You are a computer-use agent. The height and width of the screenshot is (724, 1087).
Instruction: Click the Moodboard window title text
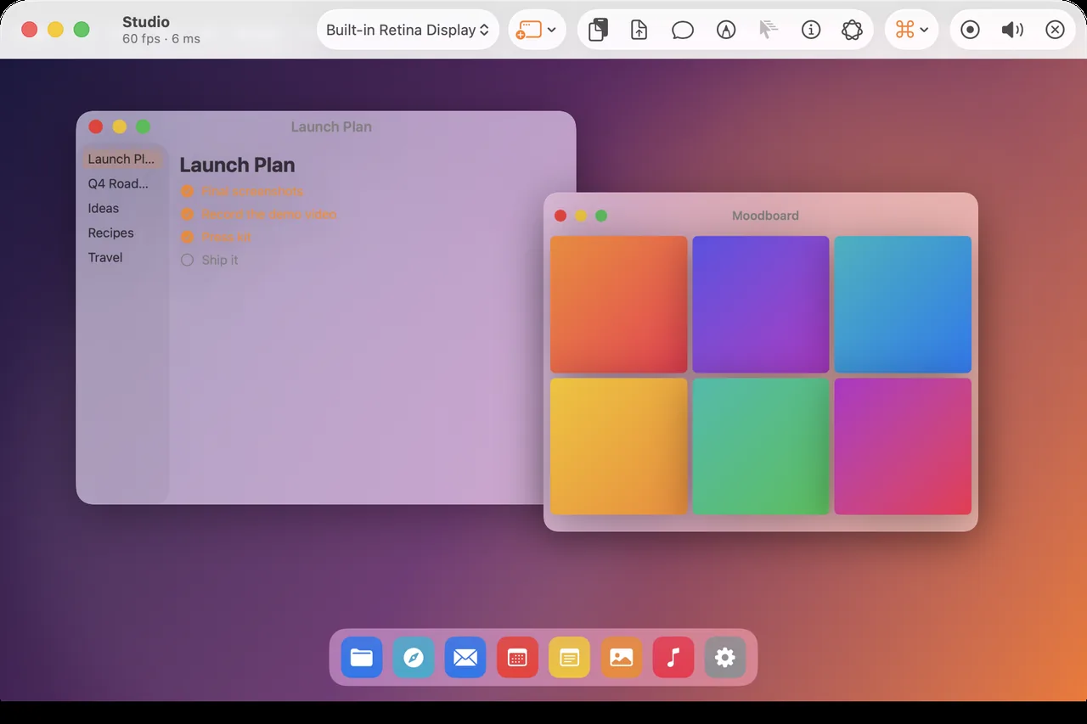click(x=765, y=216)
